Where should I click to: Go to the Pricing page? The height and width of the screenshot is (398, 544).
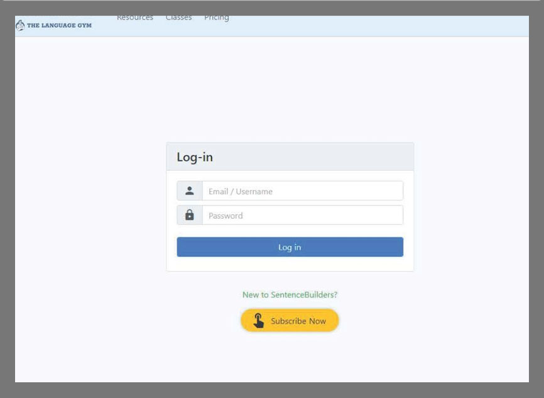(x=217, y=18)
